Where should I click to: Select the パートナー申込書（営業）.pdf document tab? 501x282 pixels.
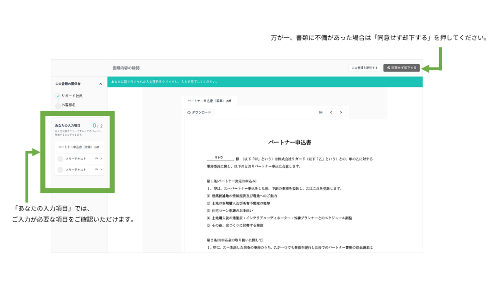[209, 101]
